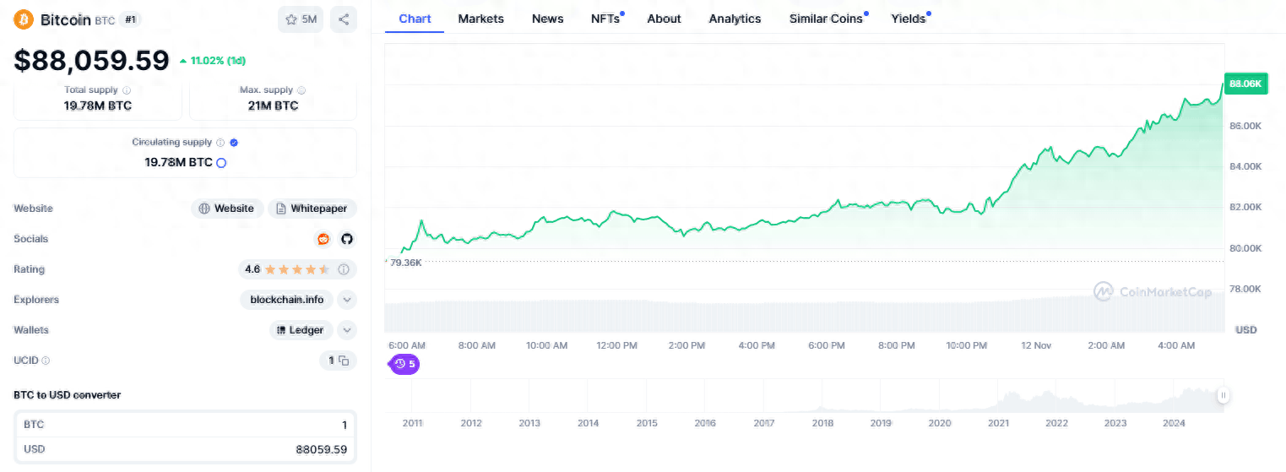Expand the Explorers dropdown chevron
The width and height of the screenshot is (1286, 472).
coord(347,300)
